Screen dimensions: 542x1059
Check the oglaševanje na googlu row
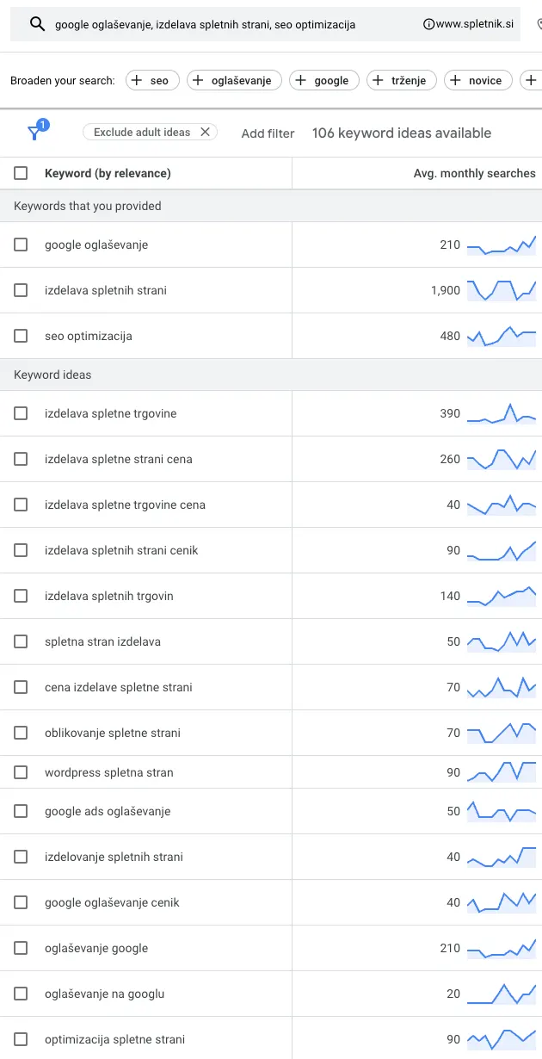(x=21, y=994)
